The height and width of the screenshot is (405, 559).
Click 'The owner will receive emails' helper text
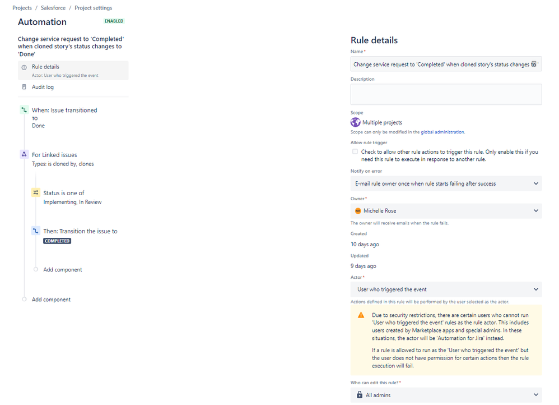pyautogui.click(x=399, y=223)
